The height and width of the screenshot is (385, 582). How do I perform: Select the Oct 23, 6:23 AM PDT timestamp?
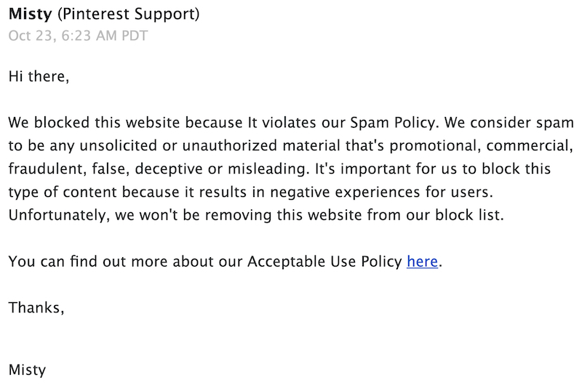(x=78, y=36)
